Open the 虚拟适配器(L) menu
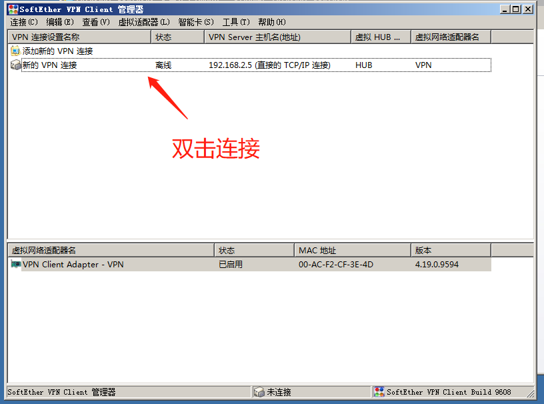544x404 pixels. [x=144, y=22]
